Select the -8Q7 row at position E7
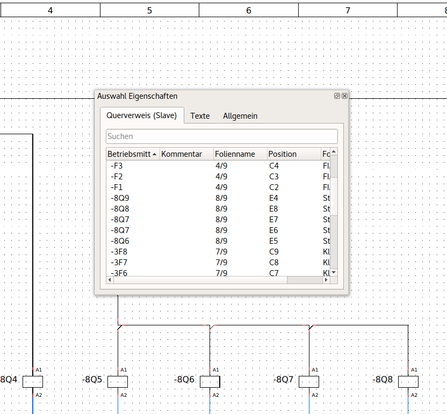The image size is (447, 414). pyautogui.click(x=218, y=220)
